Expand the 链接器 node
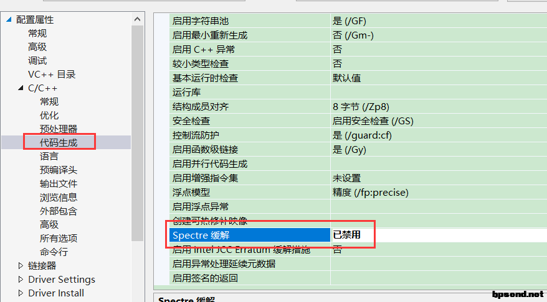 [x=21, y=266]
